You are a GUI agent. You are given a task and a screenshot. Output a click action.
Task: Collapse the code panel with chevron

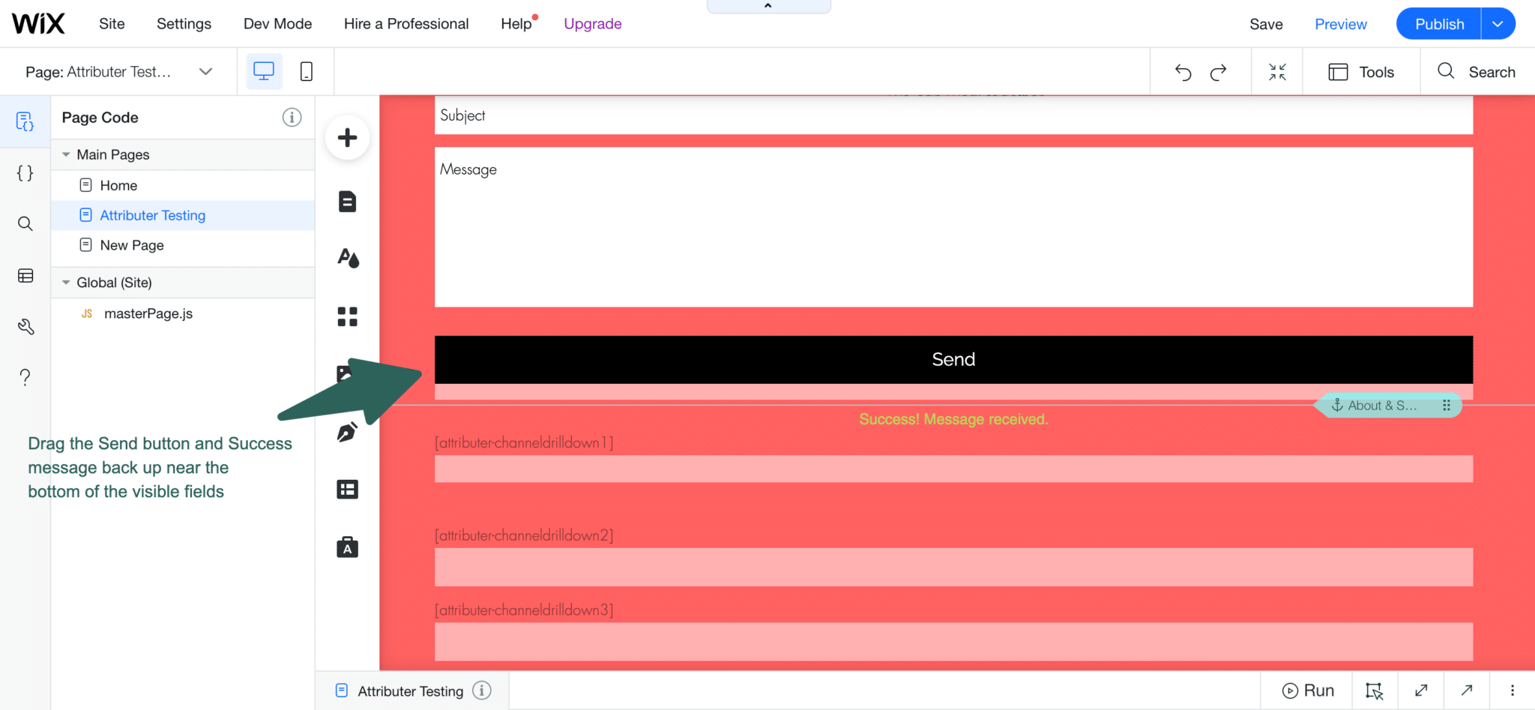click(x=767, y=5)
